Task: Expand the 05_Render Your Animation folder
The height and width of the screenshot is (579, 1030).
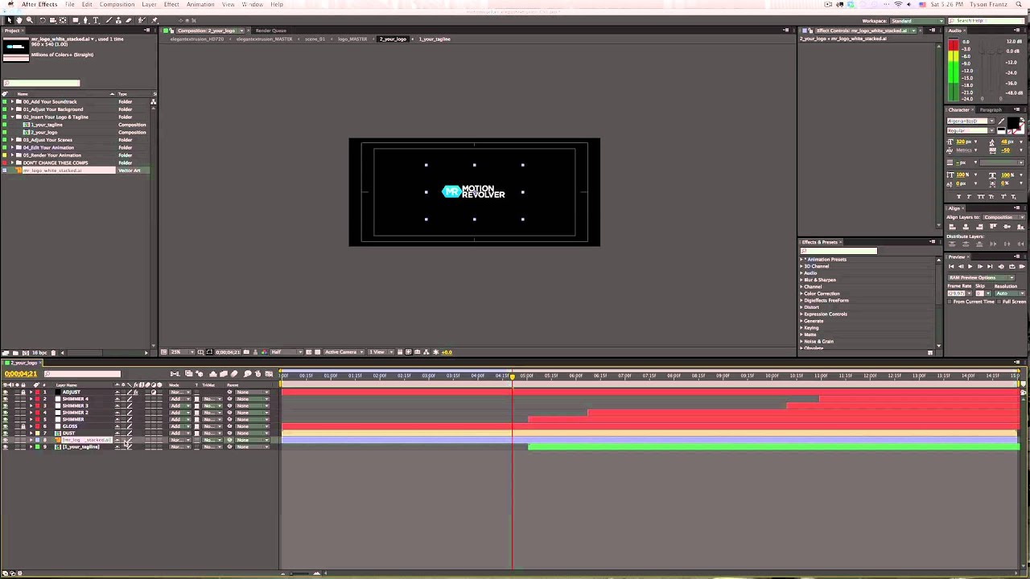Action: [12, 155]
